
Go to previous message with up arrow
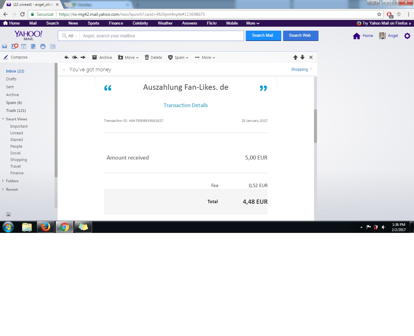pyautogui.click(x=295, y=57)
